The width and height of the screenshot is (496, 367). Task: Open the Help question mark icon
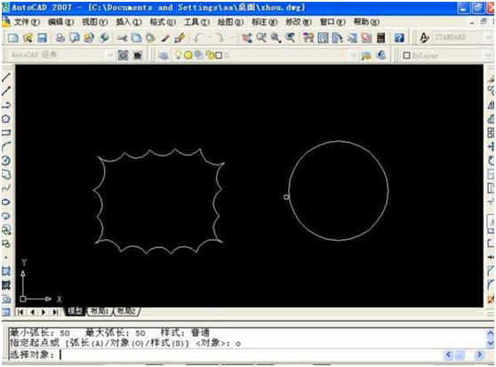[x=399, y=38]
